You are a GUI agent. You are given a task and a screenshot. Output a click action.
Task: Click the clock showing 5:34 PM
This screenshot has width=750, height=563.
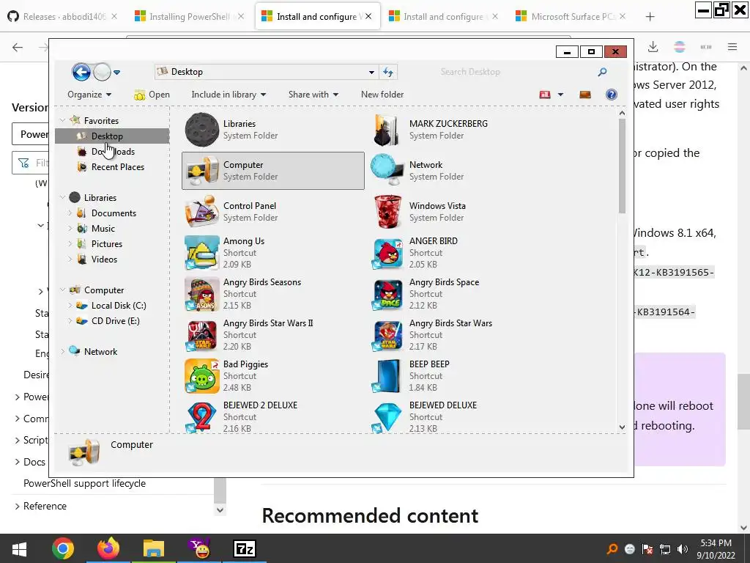[716, 543]
